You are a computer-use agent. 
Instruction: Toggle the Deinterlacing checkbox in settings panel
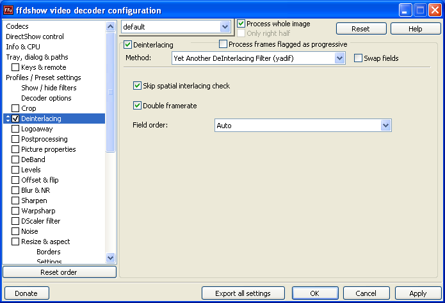click(x=127, y=45)
